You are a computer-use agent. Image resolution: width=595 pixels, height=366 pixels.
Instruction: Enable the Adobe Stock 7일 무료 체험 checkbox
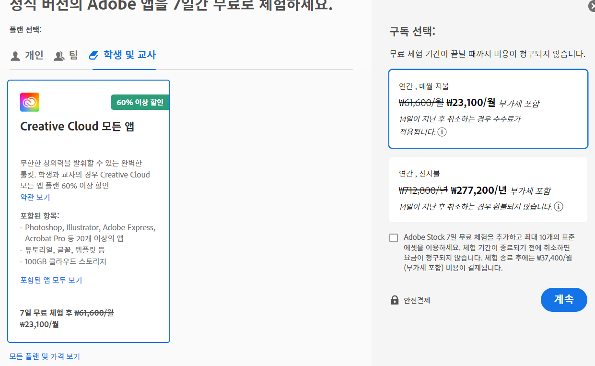[394, 238]
